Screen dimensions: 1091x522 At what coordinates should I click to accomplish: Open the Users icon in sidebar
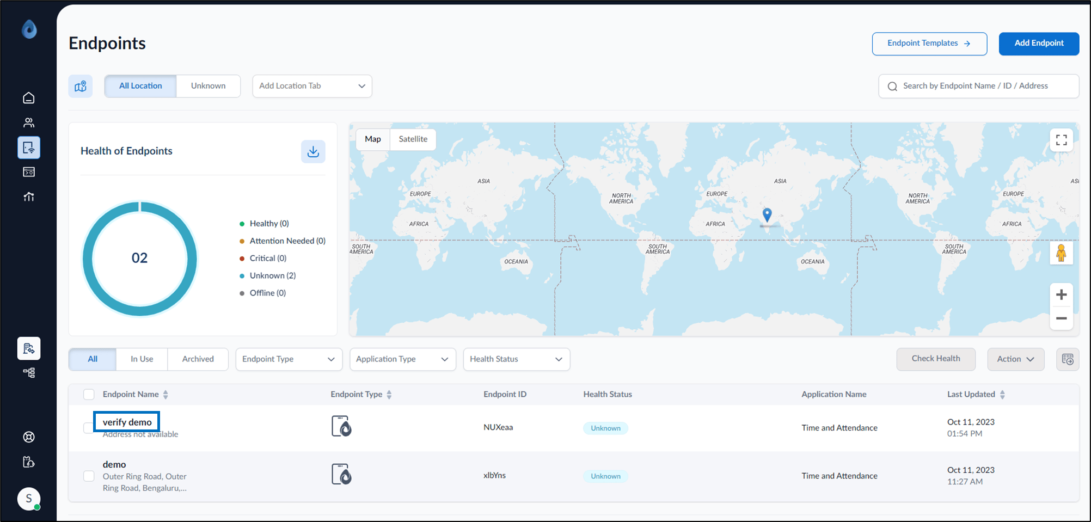(x=29, y=122)
